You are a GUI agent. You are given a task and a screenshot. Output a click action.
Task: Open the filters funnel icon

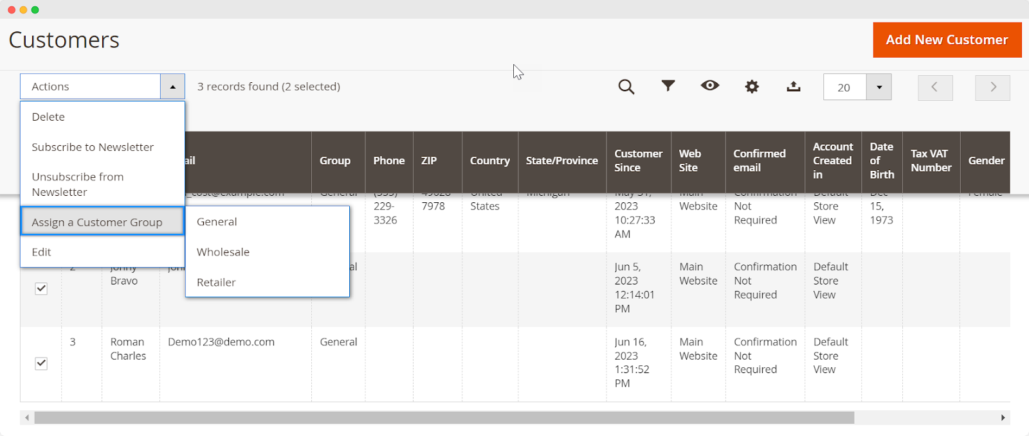[668, 85]
